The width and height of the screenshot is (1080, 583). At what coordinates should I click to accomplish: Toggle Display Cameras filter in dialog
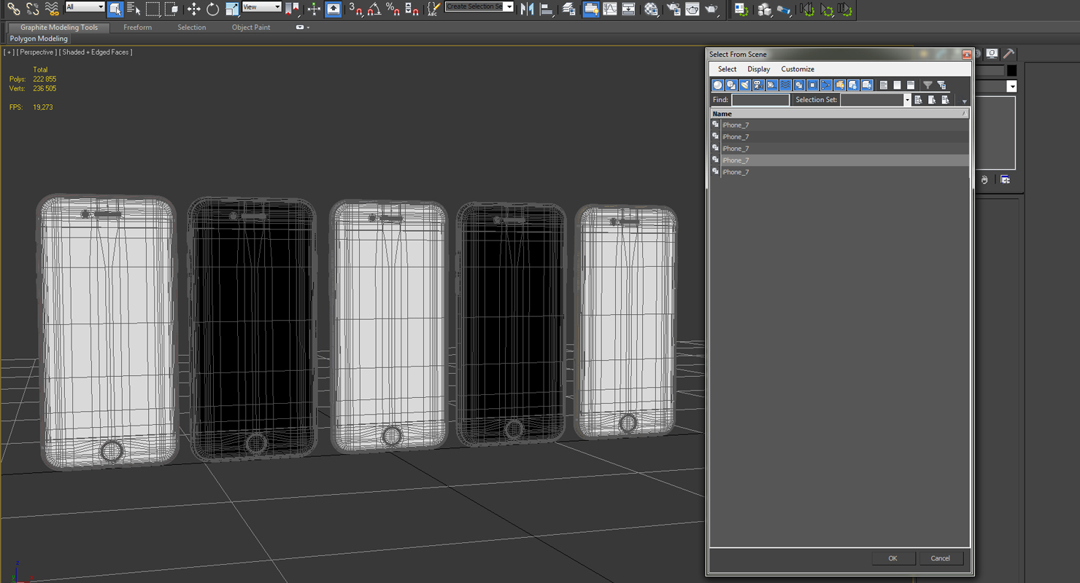(x=758, y=85)
